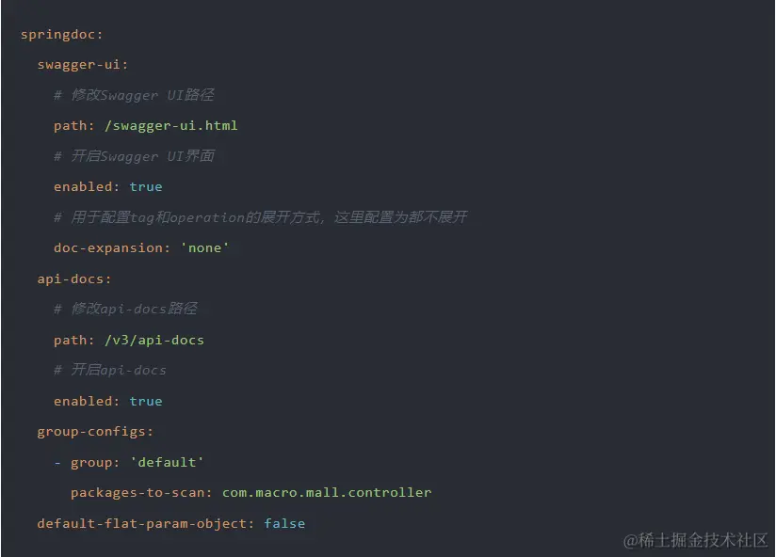Click the /swagger-ui.html path value
The width and height of the screenshot is (776, 557).
tap(170, 125)
